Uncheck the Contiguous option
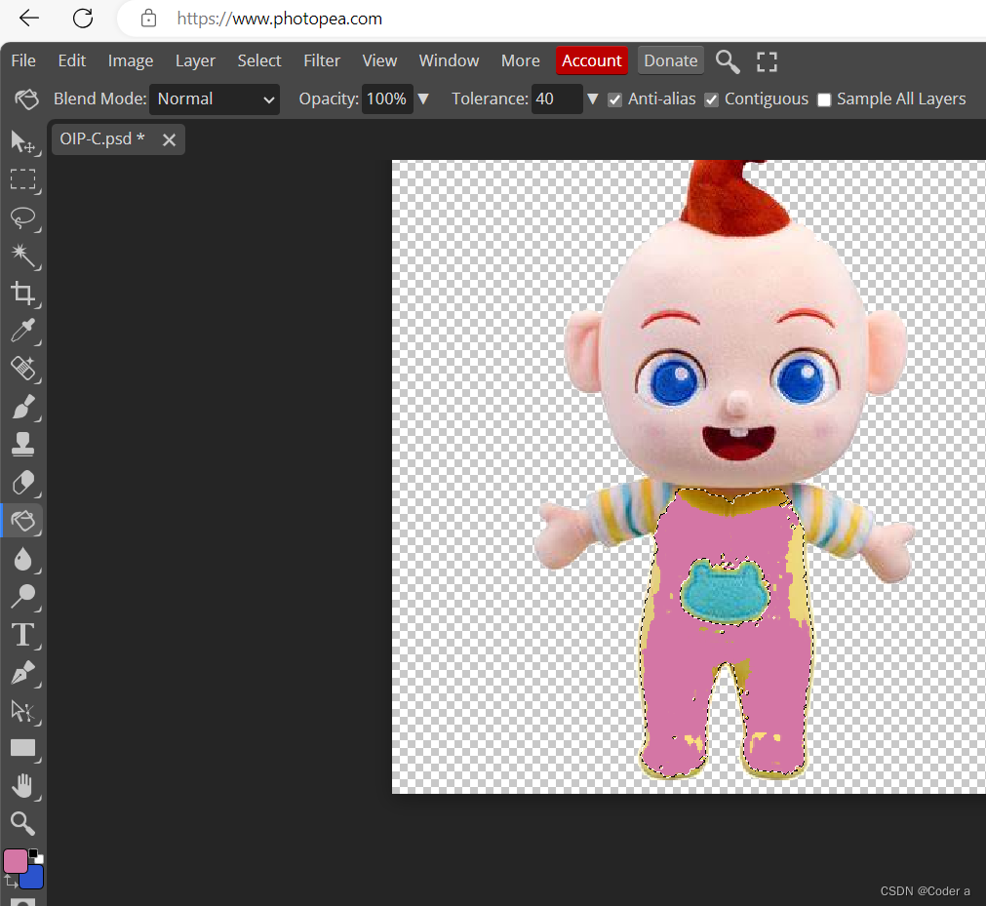The image size is (986, 906). click(711, 99)
